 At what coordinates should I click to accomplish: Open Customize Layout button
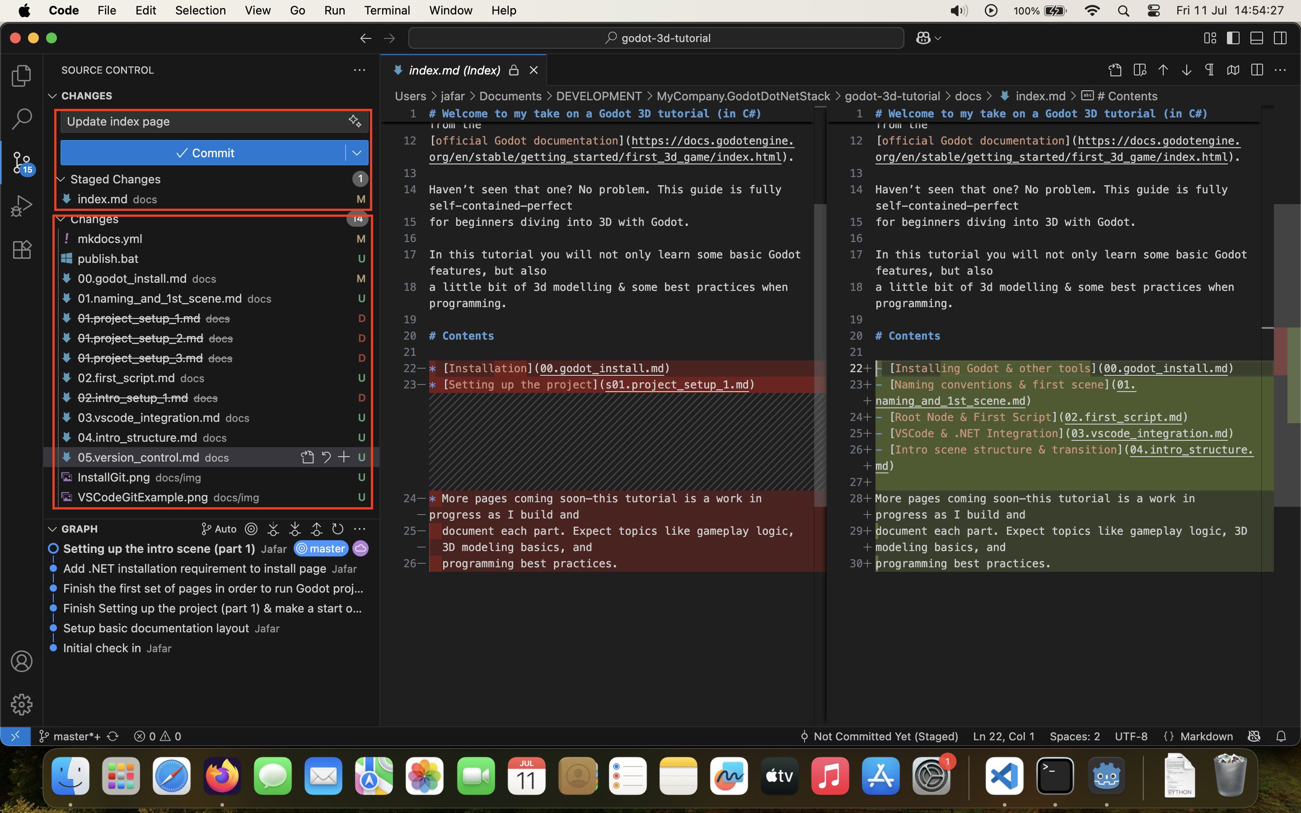pyautogui.click(x=1210, y=38)
